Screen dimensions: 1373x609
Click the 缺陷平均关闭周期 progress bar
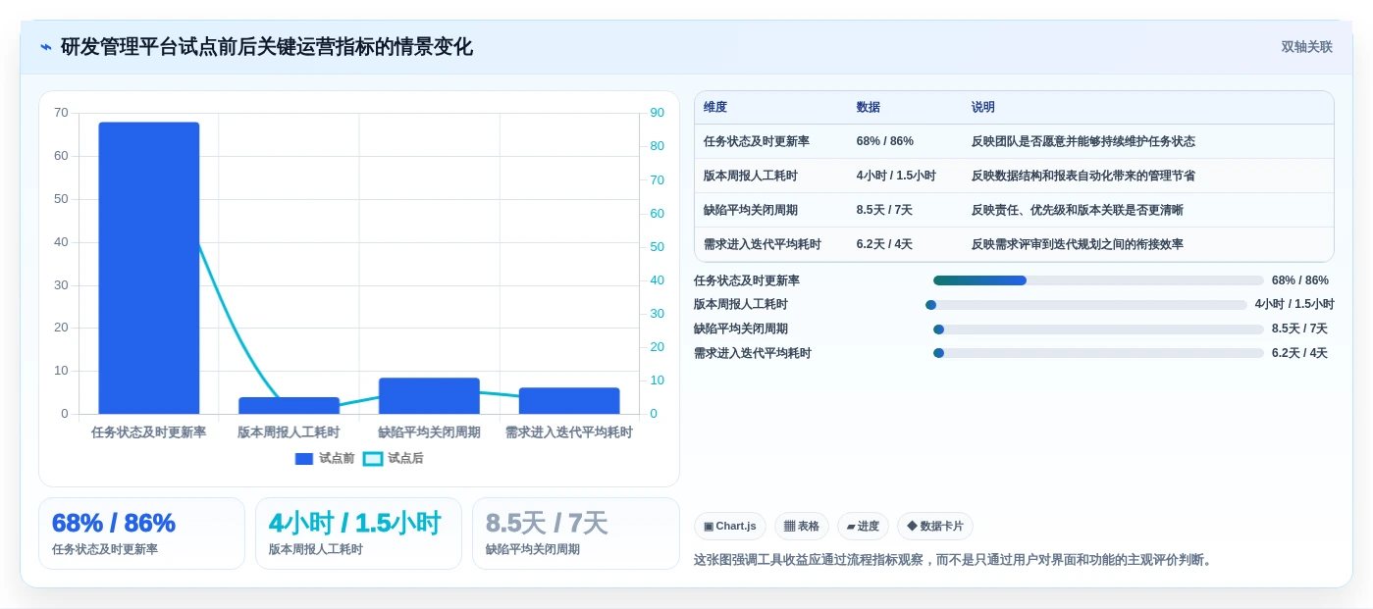[1098, 330]
